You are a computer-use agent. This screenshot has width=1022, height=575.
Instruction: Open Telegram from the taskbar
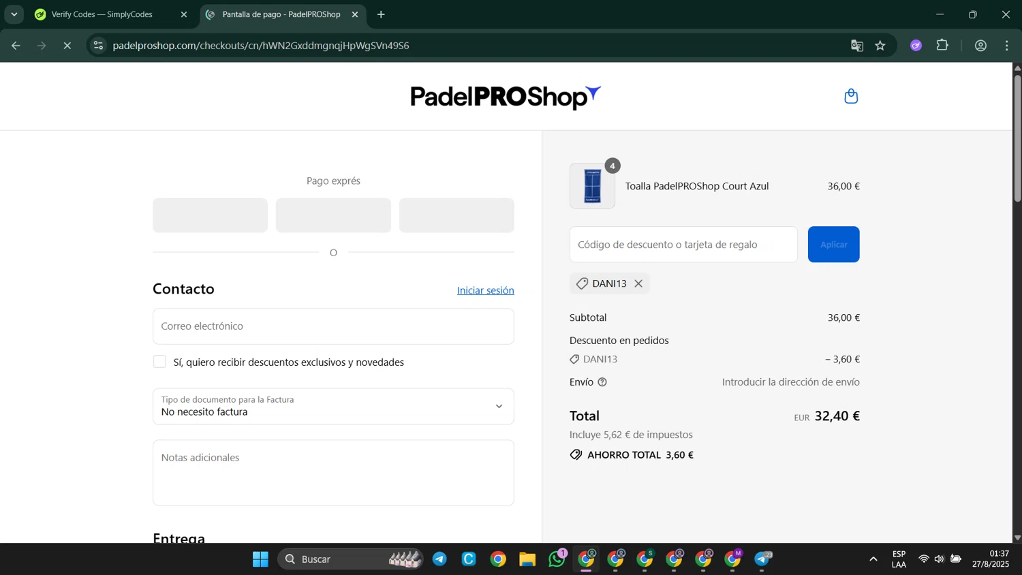(x=439, y=559)
